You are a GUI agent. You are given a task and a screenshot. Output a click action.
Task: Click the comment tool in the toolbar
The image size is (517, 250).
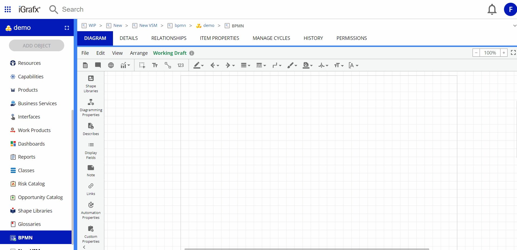(98, 65)
